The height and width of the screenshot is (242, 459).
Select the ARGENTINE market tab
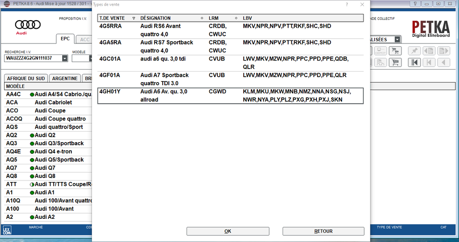click(x=65, y=79)
